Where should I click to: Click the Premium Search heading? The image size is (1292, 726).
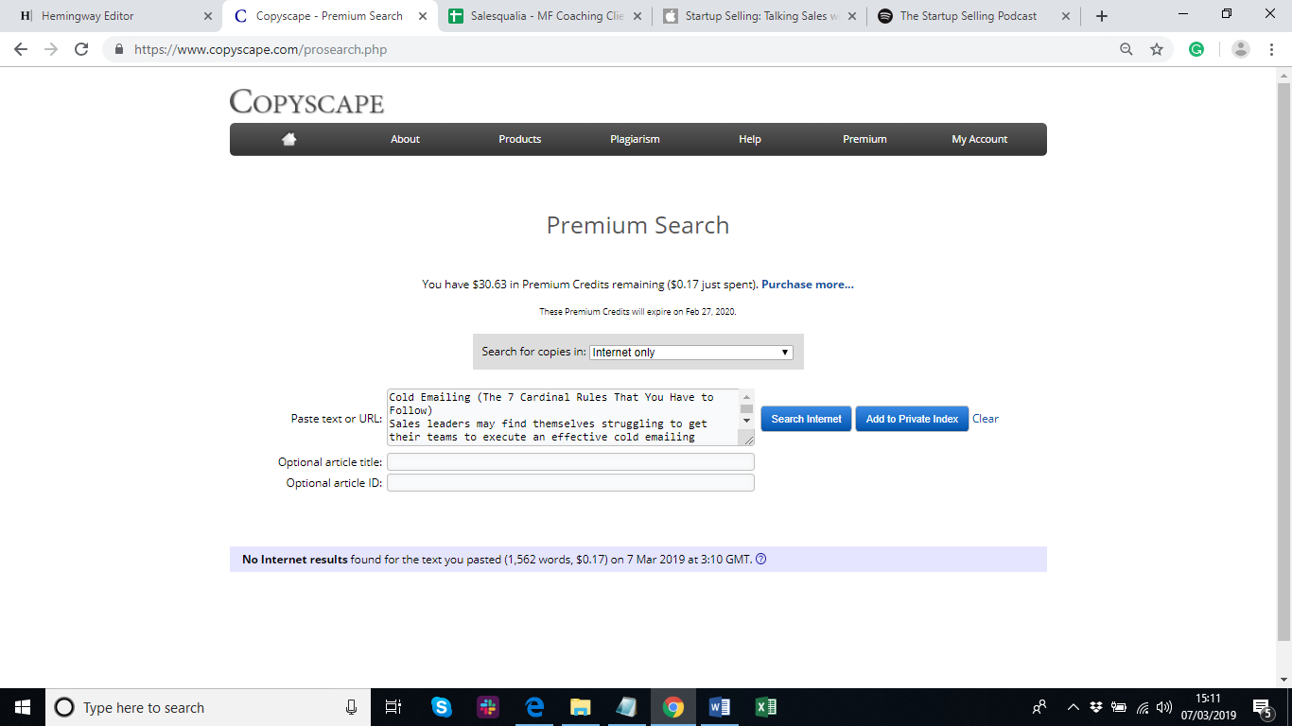point(637,225)
